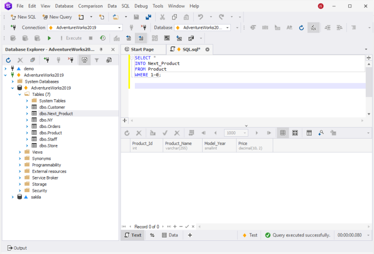Click the Cut scissors icon
Viewport: 374px width, 254px height.
163,17
